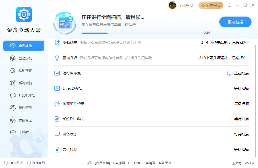Click 文件检测 row label

point(70,149)
